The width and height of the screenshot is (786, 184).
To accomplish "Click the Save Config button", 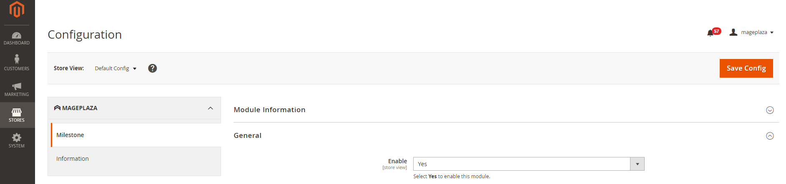I will (746, 69).
